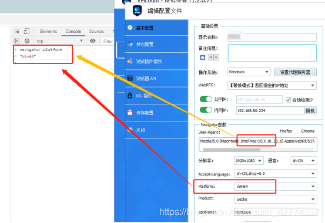Click into the 公网IP address field
This screenshot has height=223, width=325.
[259, 99]
